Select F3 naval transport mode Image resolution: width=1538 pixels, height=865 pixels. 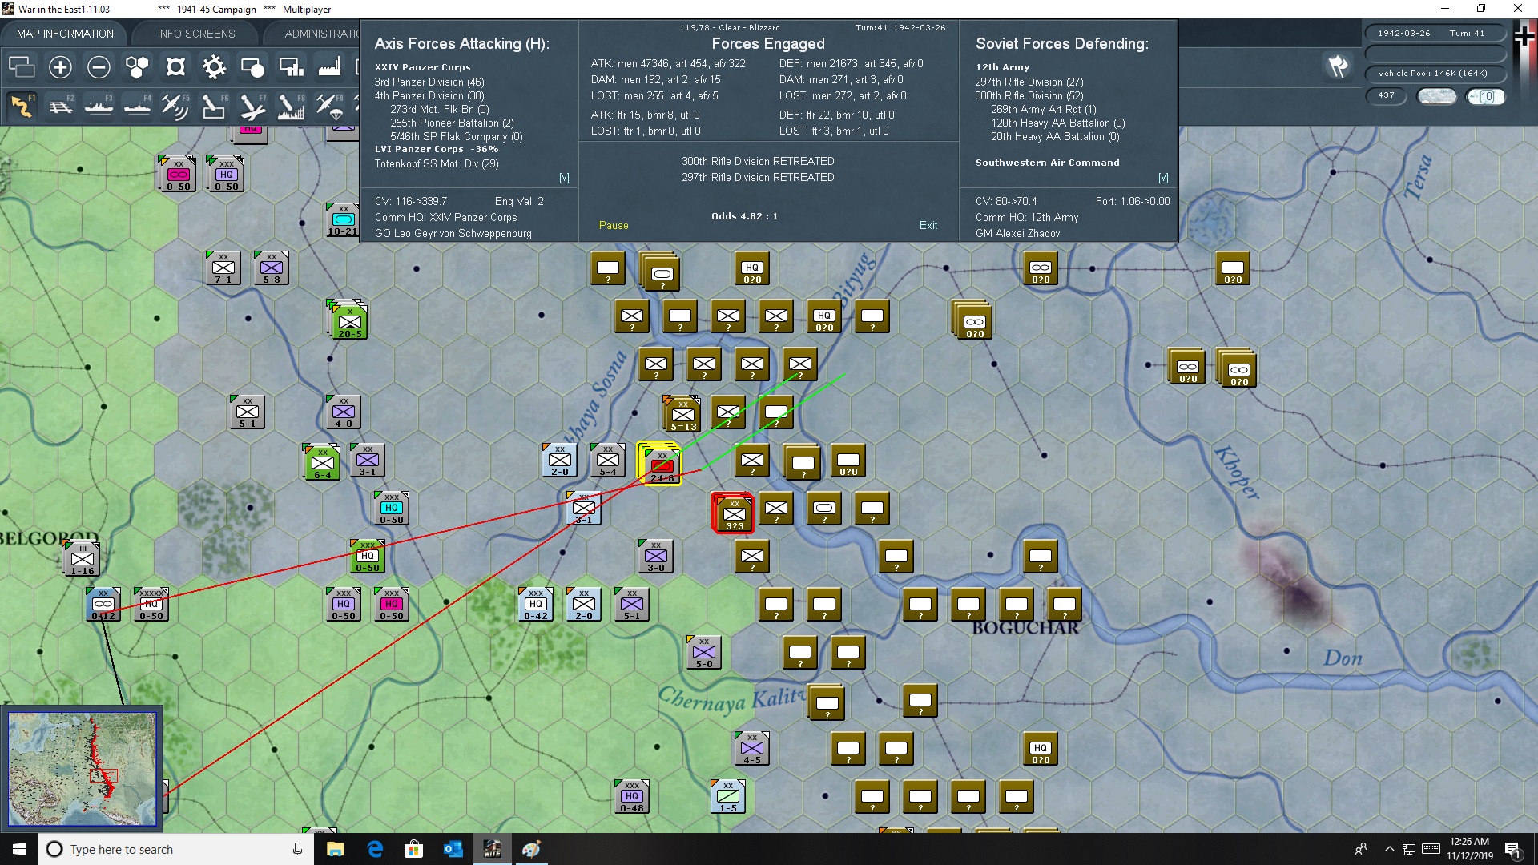[x=99, y=106]
